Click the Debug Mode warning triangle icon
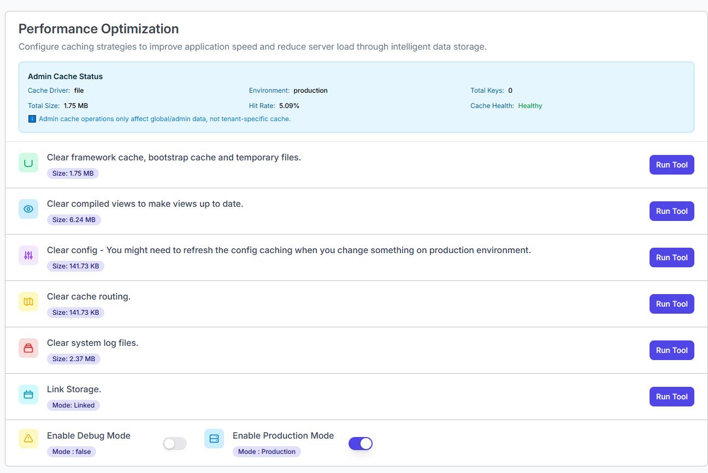The image size is (708, 473). tap(28, 439)
